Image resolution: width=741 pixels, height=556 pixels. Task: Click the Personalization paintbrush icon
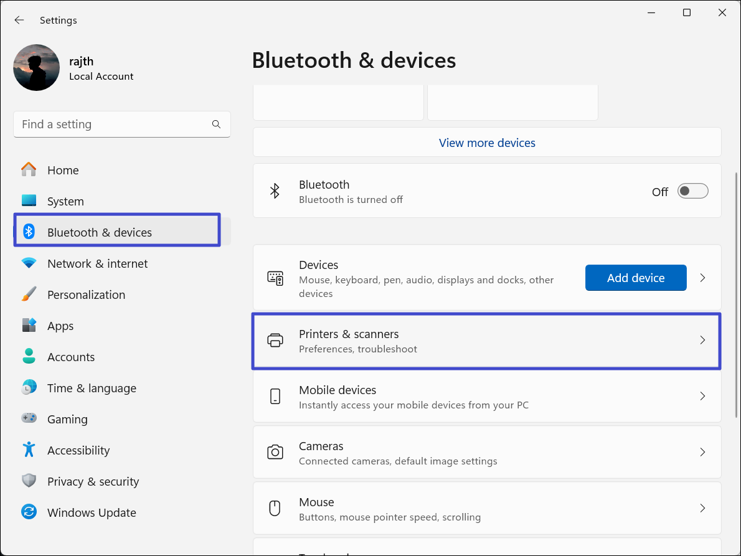29,294
